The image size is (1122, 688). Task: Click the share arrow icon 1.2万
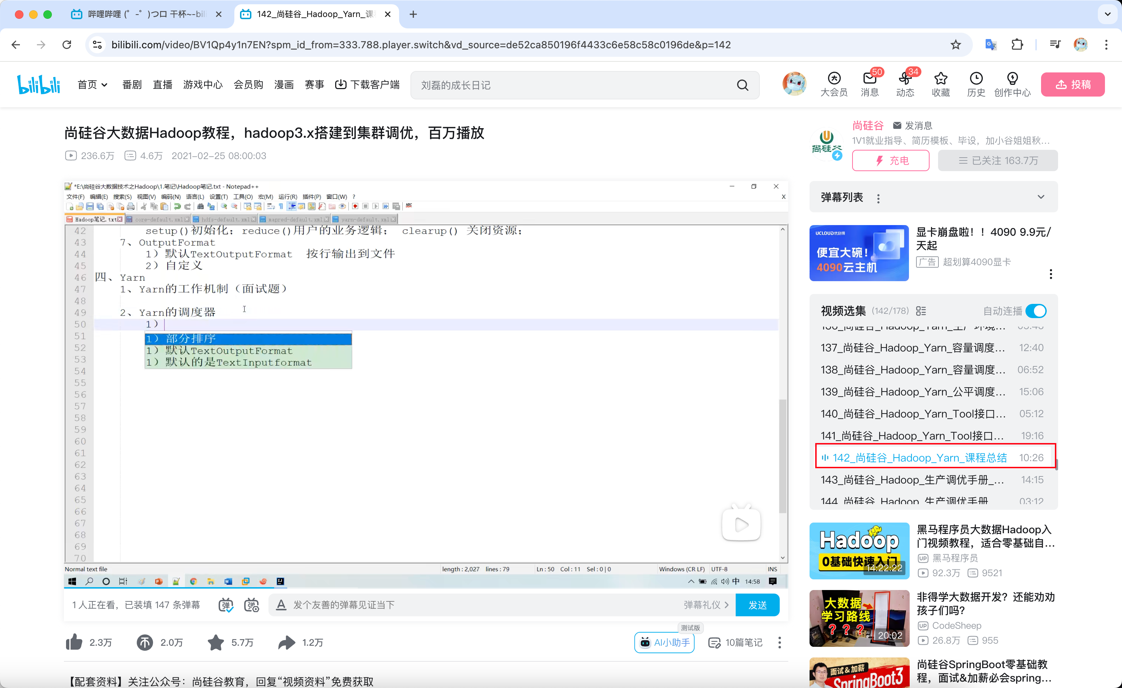287,642
